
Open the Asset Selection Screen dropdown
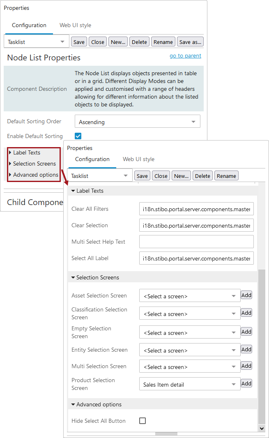tap(189, 296)
